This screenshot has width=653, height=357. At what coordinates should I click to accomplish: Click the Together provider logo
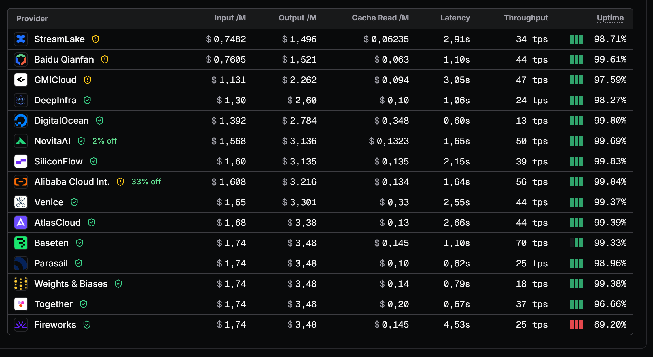click(21, 304)
